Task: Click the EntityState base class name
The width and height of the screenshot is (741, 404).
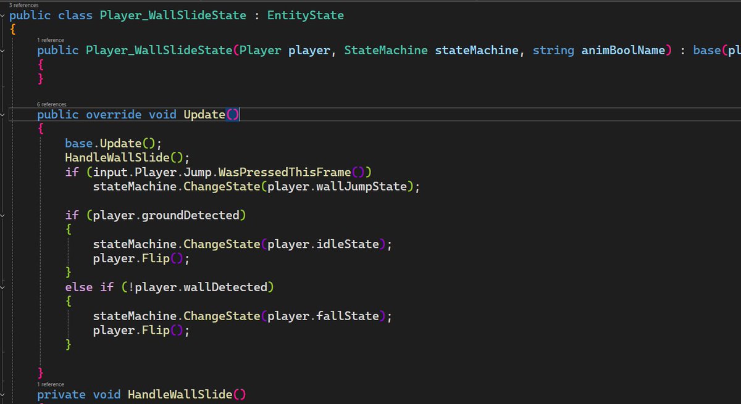Action: (x=305, y=15)
